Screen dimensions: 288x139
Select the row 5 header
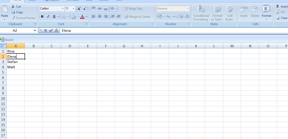(x=3, y=72)
